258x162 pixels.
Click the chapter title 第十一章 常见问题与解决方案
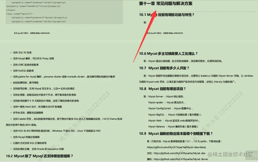pos(165,3)
